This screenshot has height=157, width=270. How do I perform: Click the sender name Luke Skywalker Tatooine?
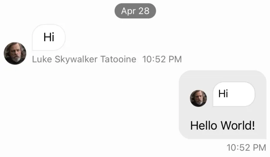pyautogui.click(x=84, y=59)
